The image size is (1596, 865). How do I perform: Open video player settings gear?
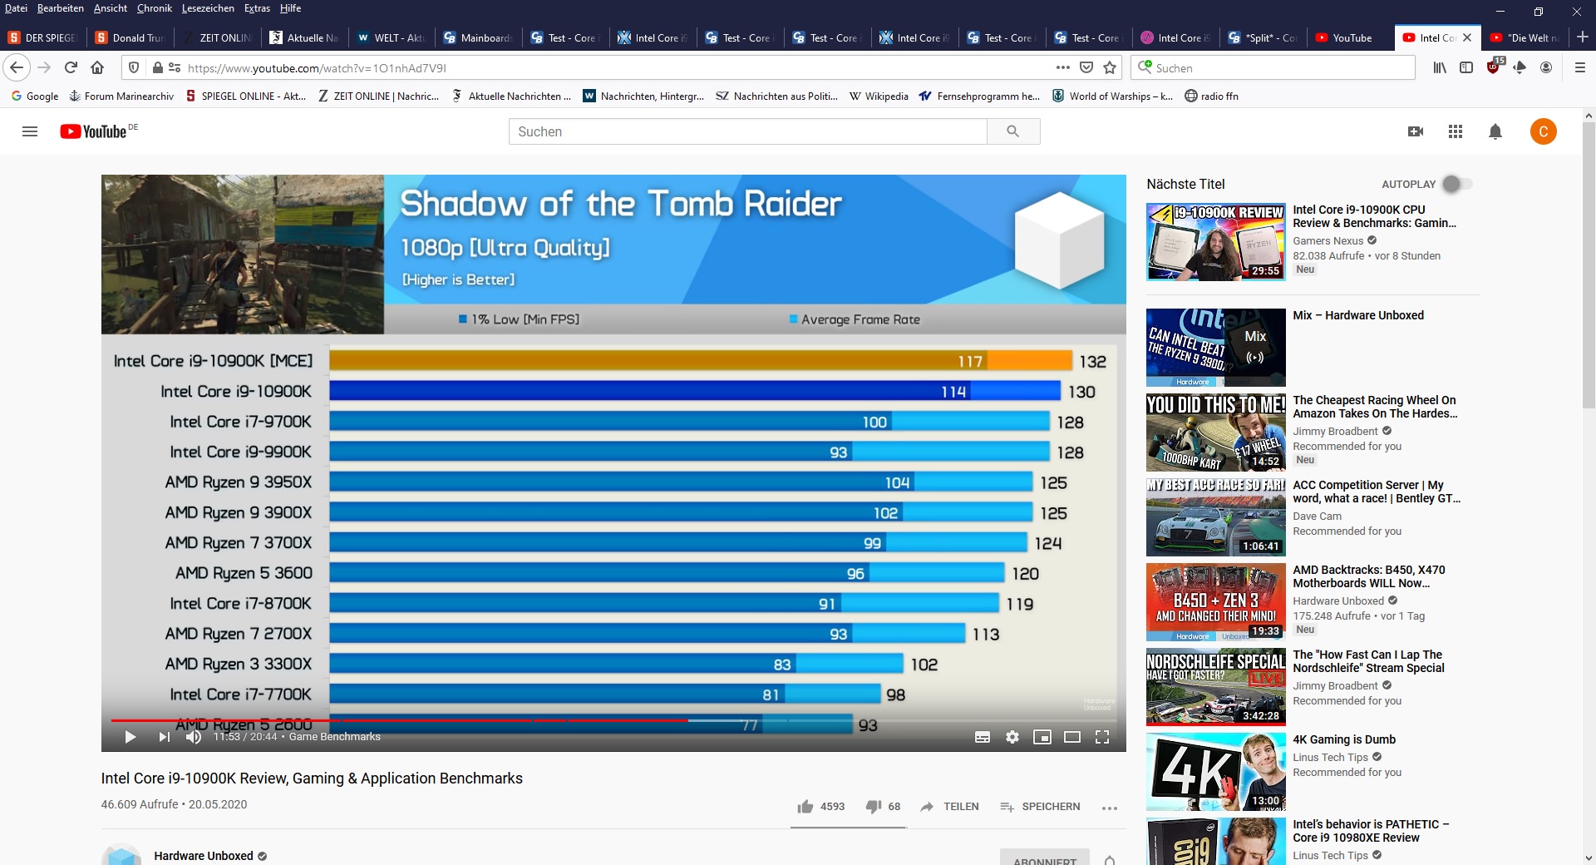pyautogui.click(x=1012, y=737)
